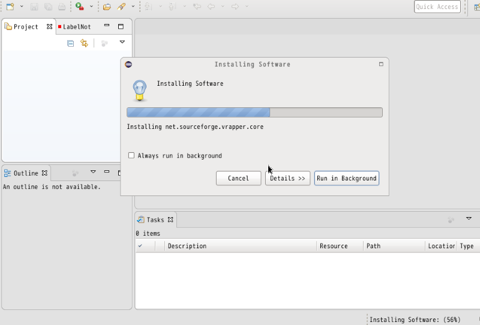
Task: Open the Project Explorer View Menu triangle
Action: pos(122,42)
